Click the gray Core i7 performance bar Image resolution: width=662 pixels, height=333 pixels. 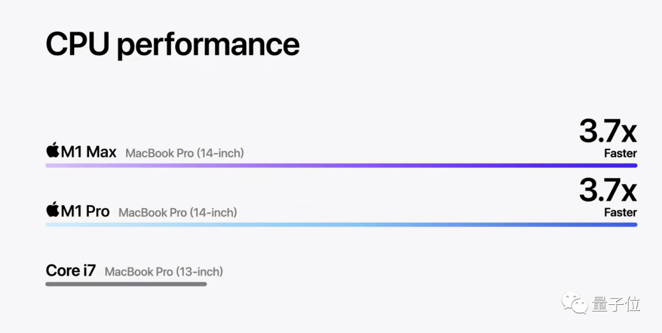[x=126, y=284]
